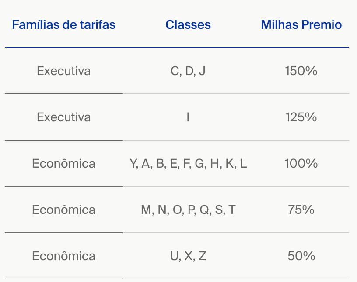Click the blue divider under table header
Viewport: 357px width, 282px height.
[x=177, y=48]
